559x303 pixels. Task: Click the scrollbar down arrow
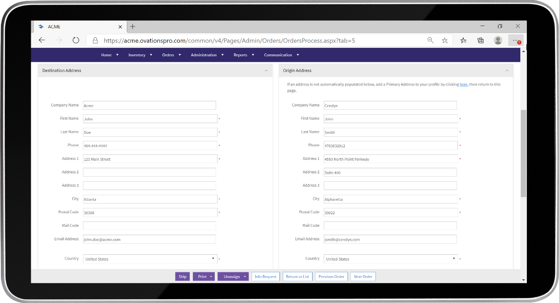pyautogui.click(x=524, y=280)
